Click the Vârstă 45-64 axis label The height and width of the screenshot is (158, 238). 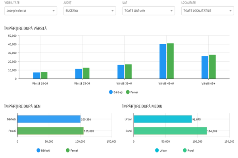(x=167, y=83)
